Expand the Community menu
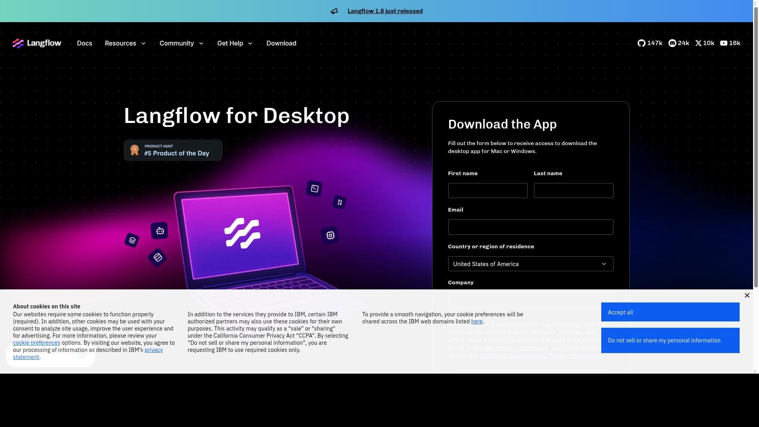This screenshot has height=427, width=759. click(181, 43)
